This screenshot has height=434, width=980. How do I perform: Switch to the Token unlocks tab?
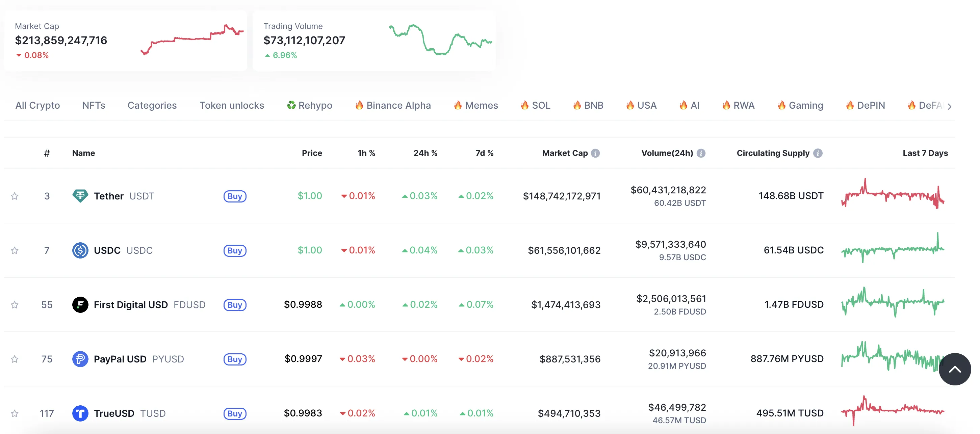click(232, 105)
